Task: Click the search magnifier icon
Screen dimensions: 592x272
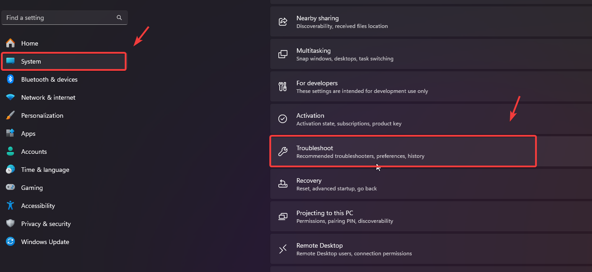Action: tap(119, 18)
